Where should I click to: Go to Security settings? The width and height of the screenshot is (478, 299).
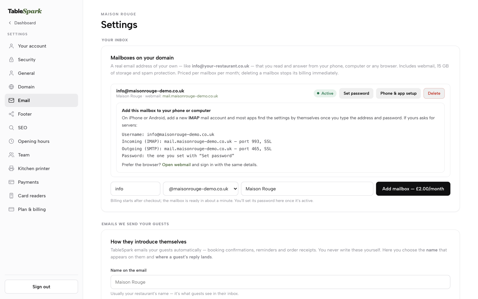coord(41,59)
